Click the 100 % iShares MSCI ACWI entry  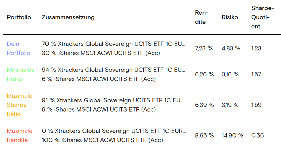(x=102, y=140)
